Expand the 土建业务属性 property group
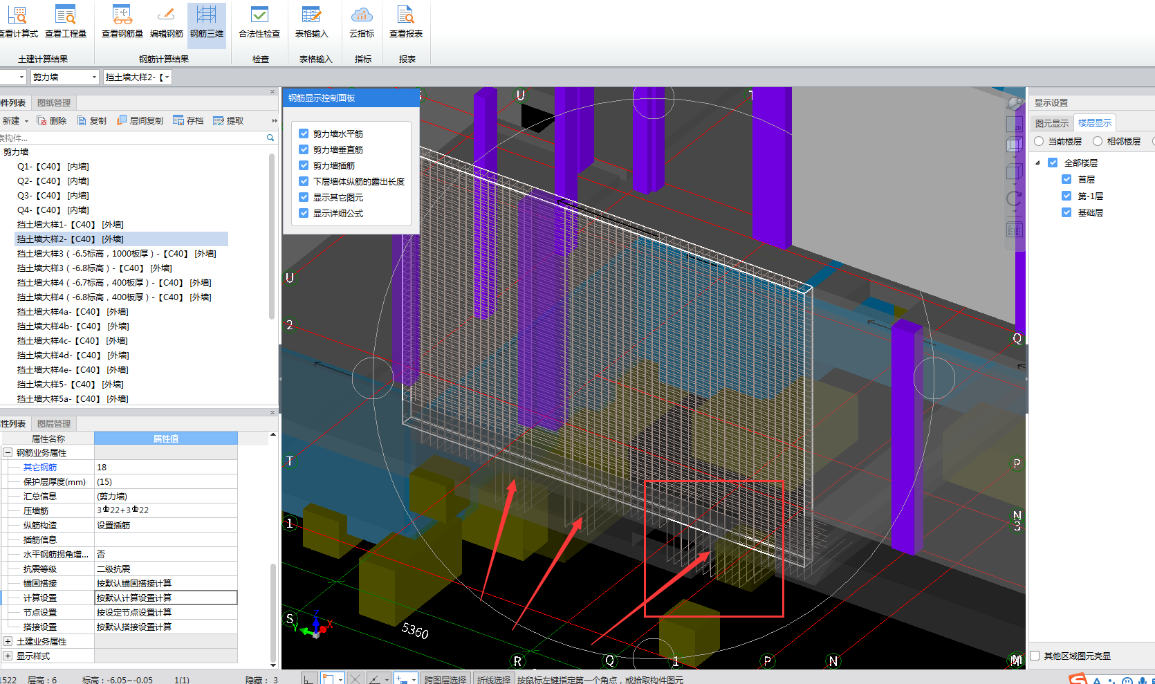1155x684 pixels. [8, 641]
